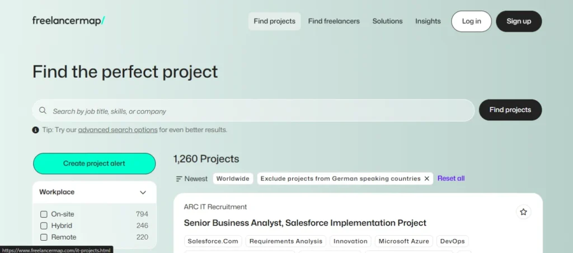The image size is (573, 253).
Task: Tick the Hybrid workplace checkbox
Action: tap(44, 226)
